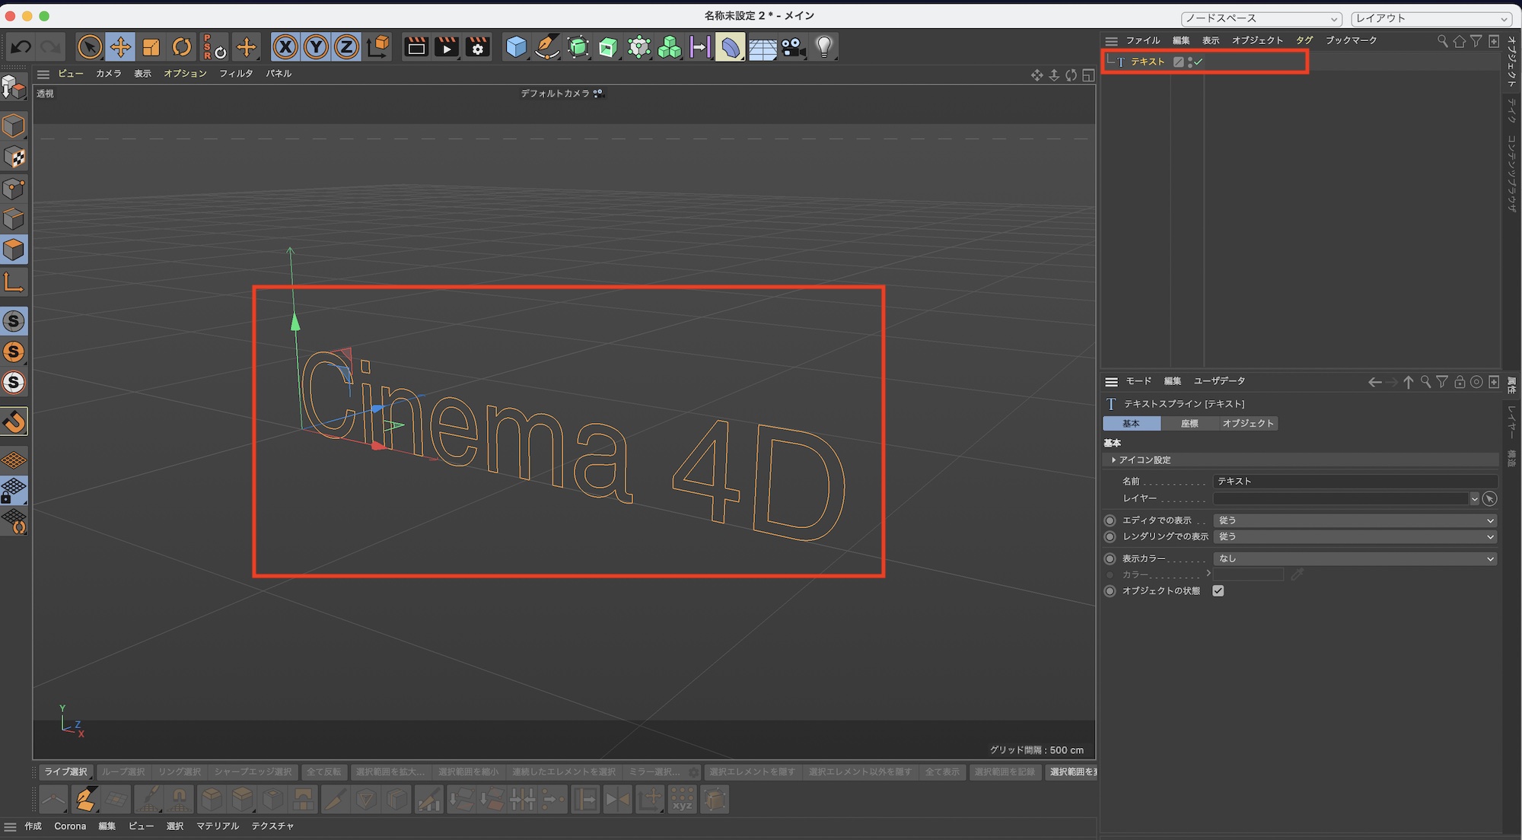Select the Move tool in top toolbar
Viewport: 1522px width, 840px height.
tap(120, 47)
